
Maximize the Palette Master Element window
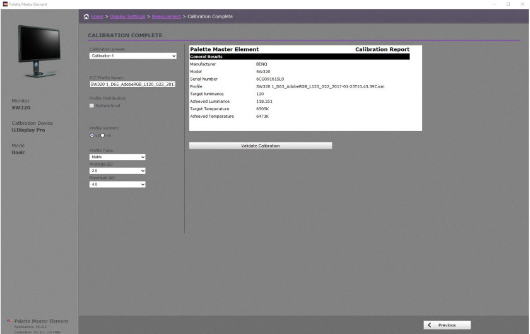[x=508, y=4]
